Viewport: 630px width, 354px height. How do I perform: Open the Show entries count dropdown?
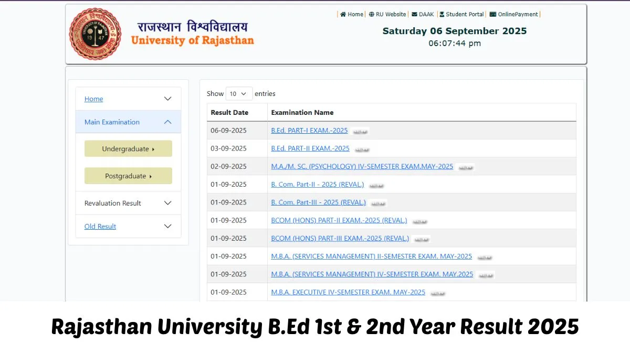coord(239,93)
